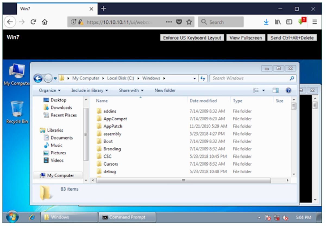Click the Windows Start orb
This screenshot has width=326, height=227.
[12, 217]
